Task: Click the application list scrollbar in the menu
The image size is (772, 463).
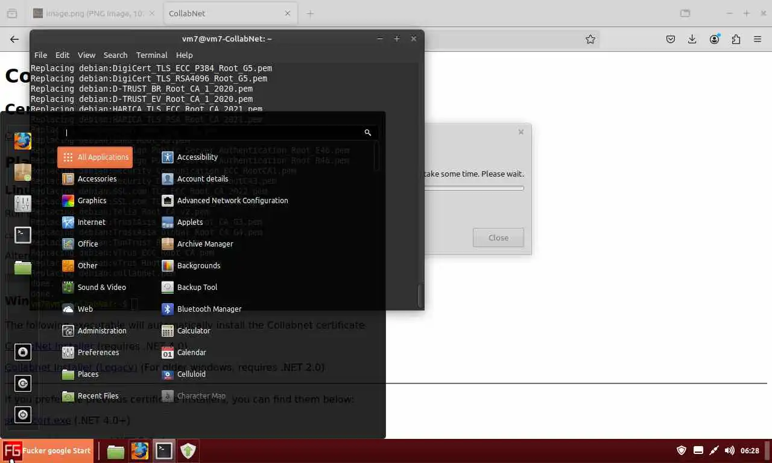Action: (377, 156)
